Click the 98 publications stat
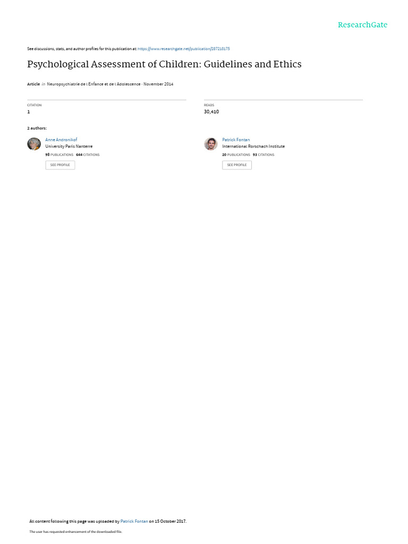This screenshot has width=408, height=544. click(59, 155)
